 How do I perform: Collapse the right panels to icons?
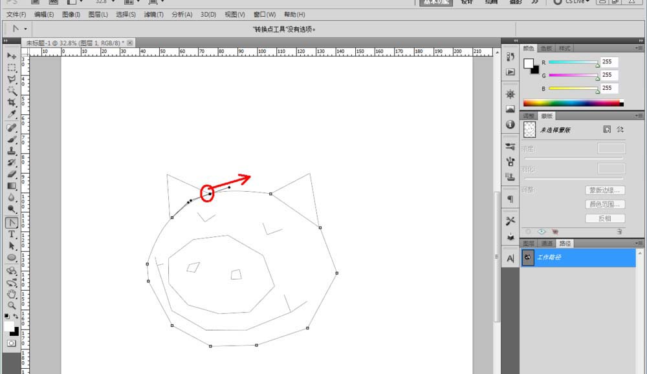pyautogui.click(x=641, y=41)
